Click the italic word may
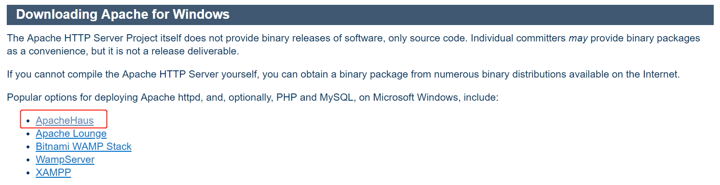 pos(578,38)
